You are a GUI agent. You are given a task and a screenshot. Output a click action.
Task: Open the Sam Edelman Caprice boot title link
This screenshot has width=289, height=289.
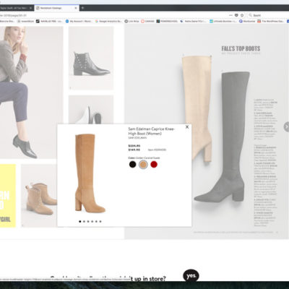[x=151, y=131]
